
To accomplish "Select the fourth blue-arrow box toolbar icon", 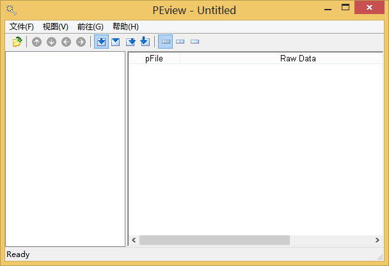I will [145, 42].
